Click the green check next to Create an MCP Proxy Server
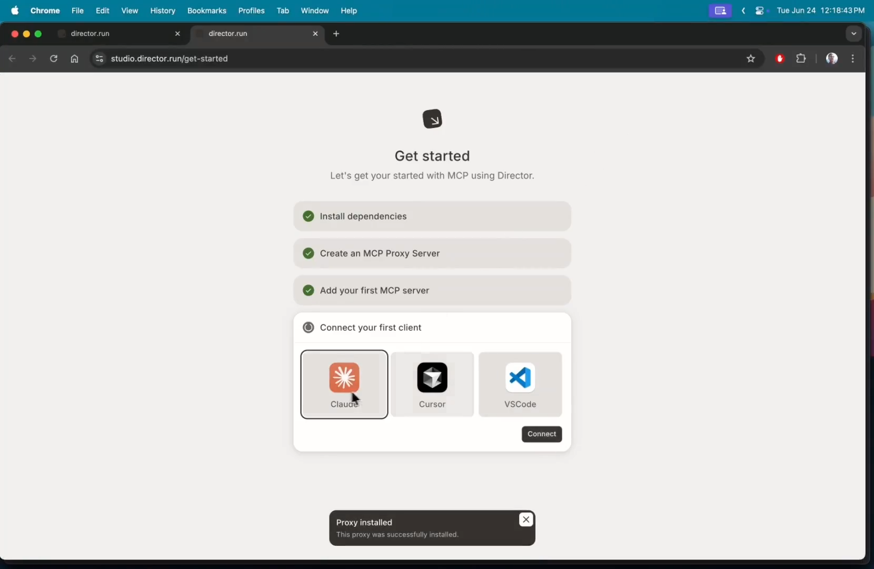The height and width of the screenshot is (569, 874). point(309,253)
